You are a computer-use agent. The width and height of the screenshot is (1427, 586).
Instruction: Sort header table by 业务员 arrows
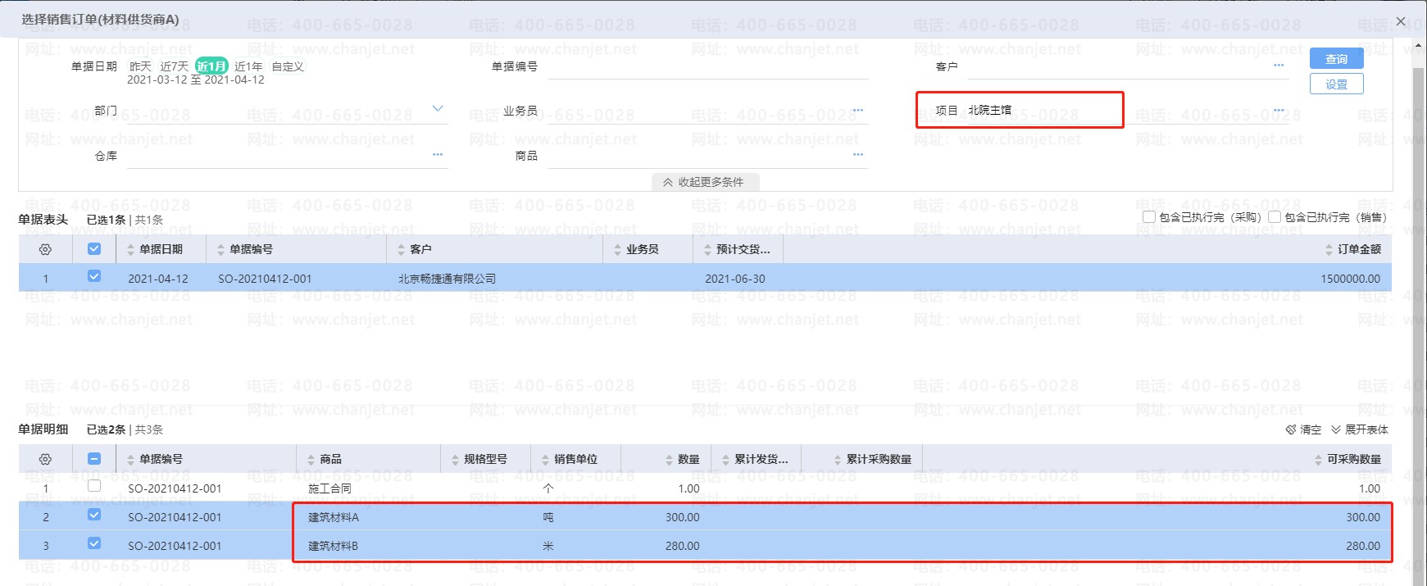pos(617,249)
